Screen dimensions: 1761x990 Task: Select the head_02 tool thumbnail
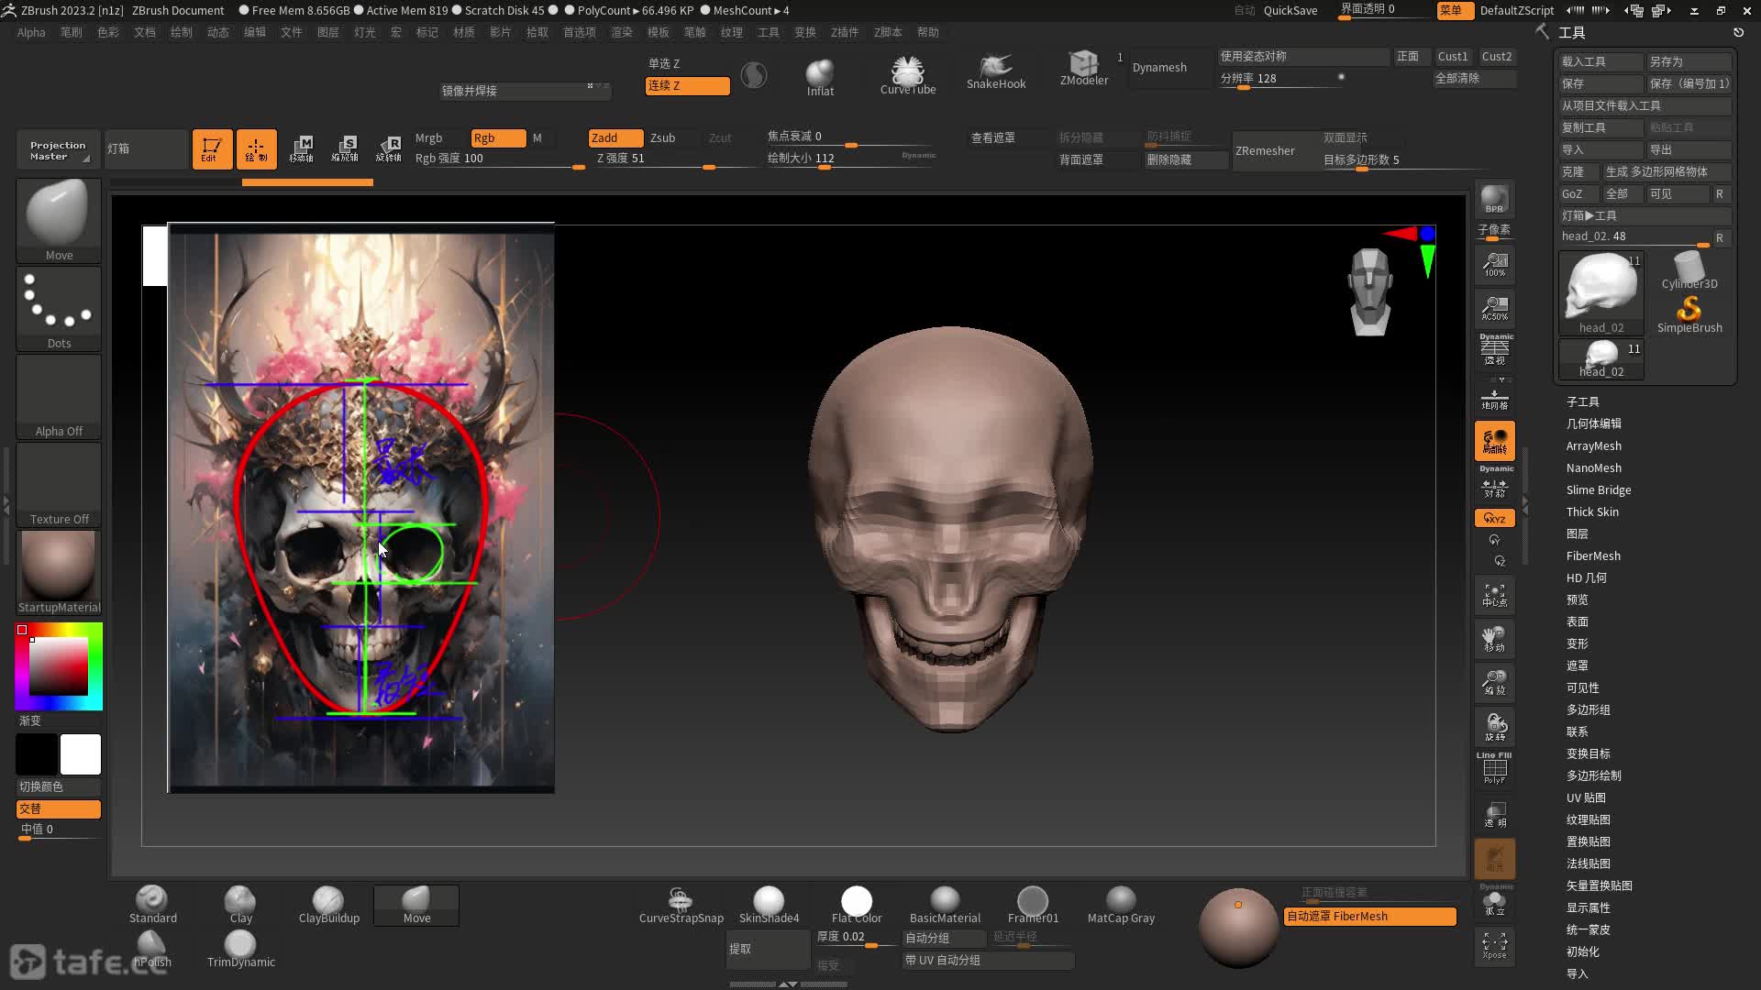click(x=1601, y=293)
